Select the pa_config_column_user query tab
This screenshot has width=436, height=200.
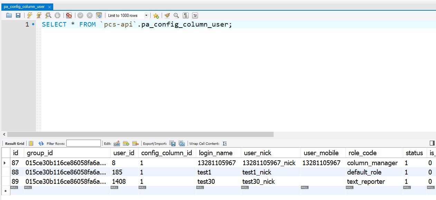point(24,7)
